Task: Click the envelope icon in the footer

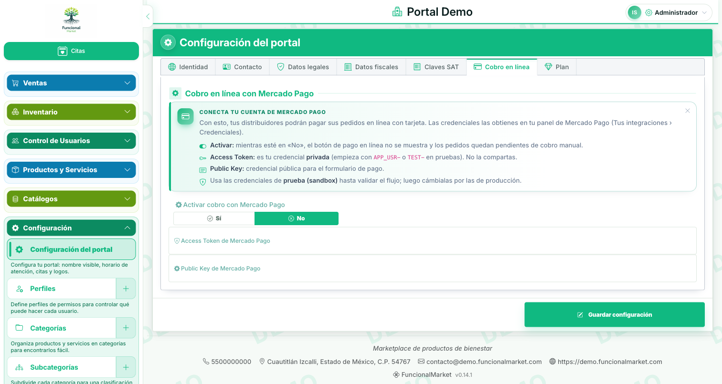Action: 421,362
